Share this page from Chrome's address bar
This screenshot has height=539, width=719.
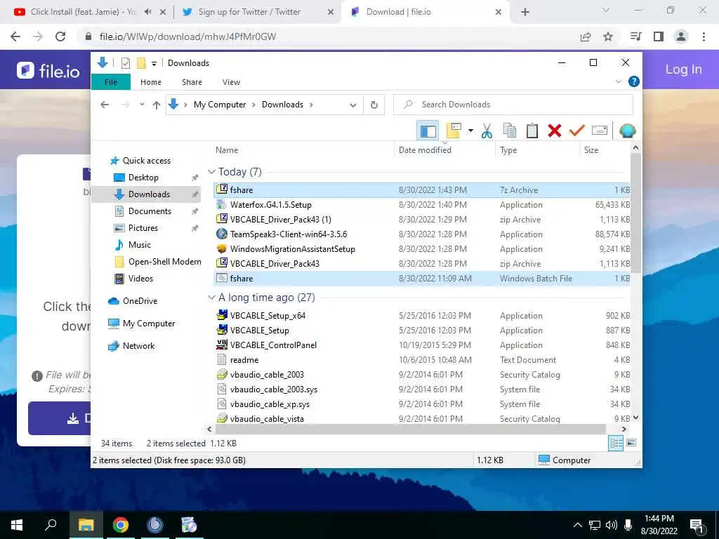click(586, 36)
